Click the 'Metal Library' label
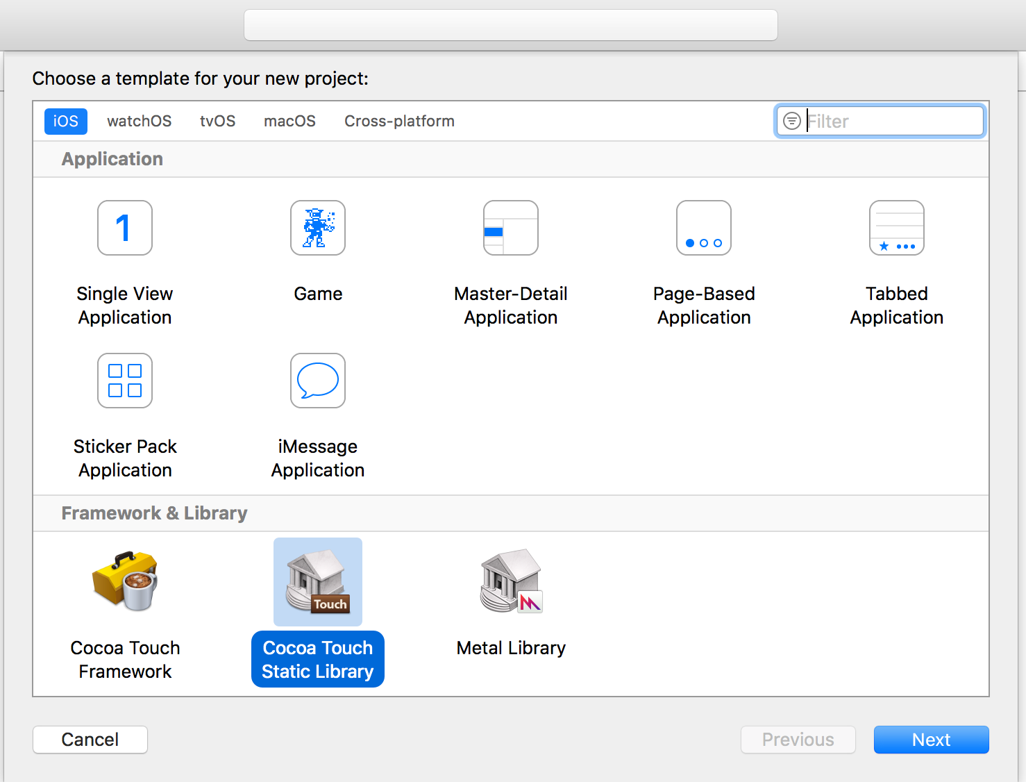 pyautogui.click(x=511, y=648)
